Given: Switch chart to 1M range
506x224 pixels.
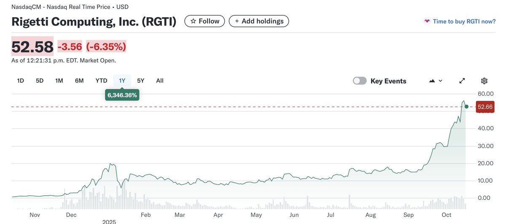Looking at the screenshot, I should 59,81.
